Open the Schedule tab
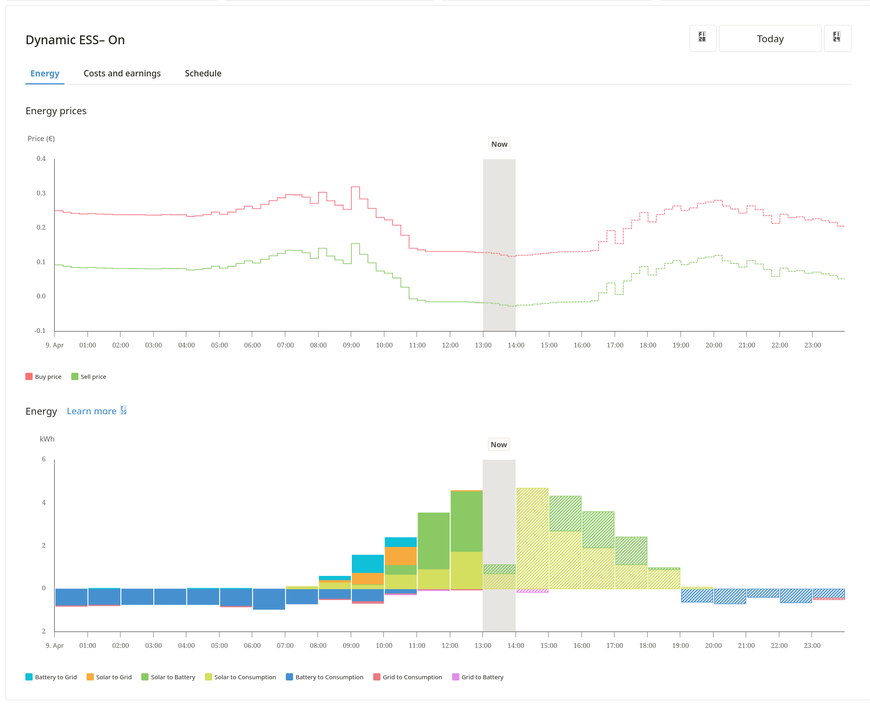The width and height of the screenshot is (870, 705). pyautogui.click(x=203, y=73)
